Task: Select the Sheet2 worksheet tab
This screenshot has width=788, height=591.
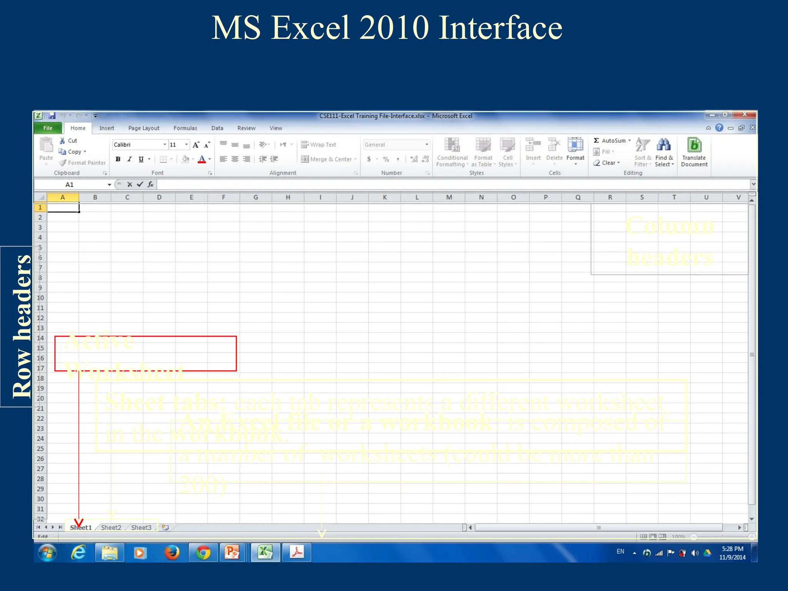Action: [111, 528]
